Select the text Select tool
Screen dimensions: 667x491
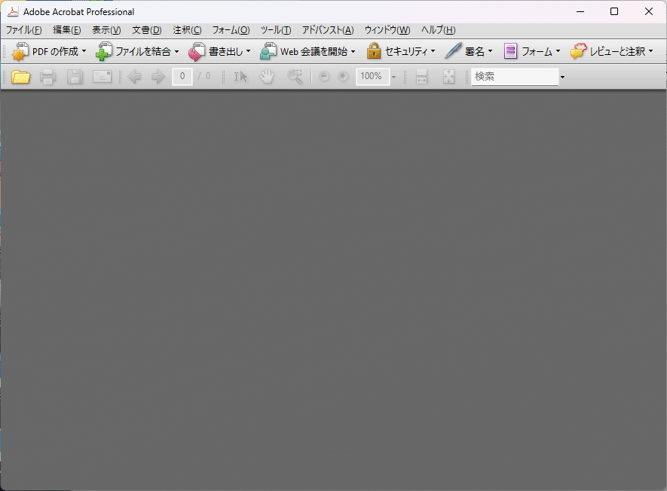coord(240,77)
